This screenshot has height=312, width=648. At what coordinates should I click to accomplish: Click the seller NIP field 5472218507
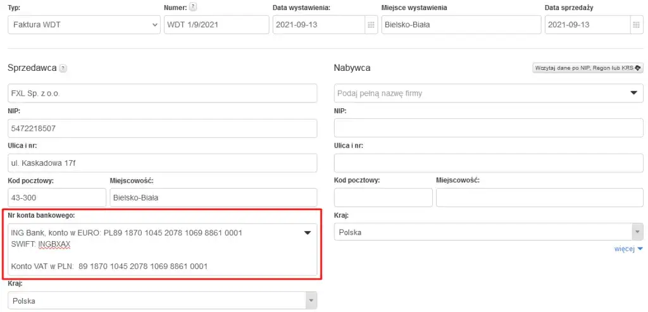163,128
